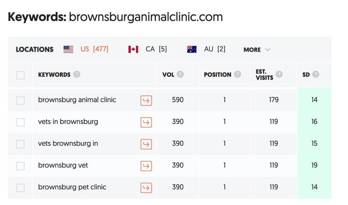Sort by the VOL column header
348x205 pixels.
168,75
